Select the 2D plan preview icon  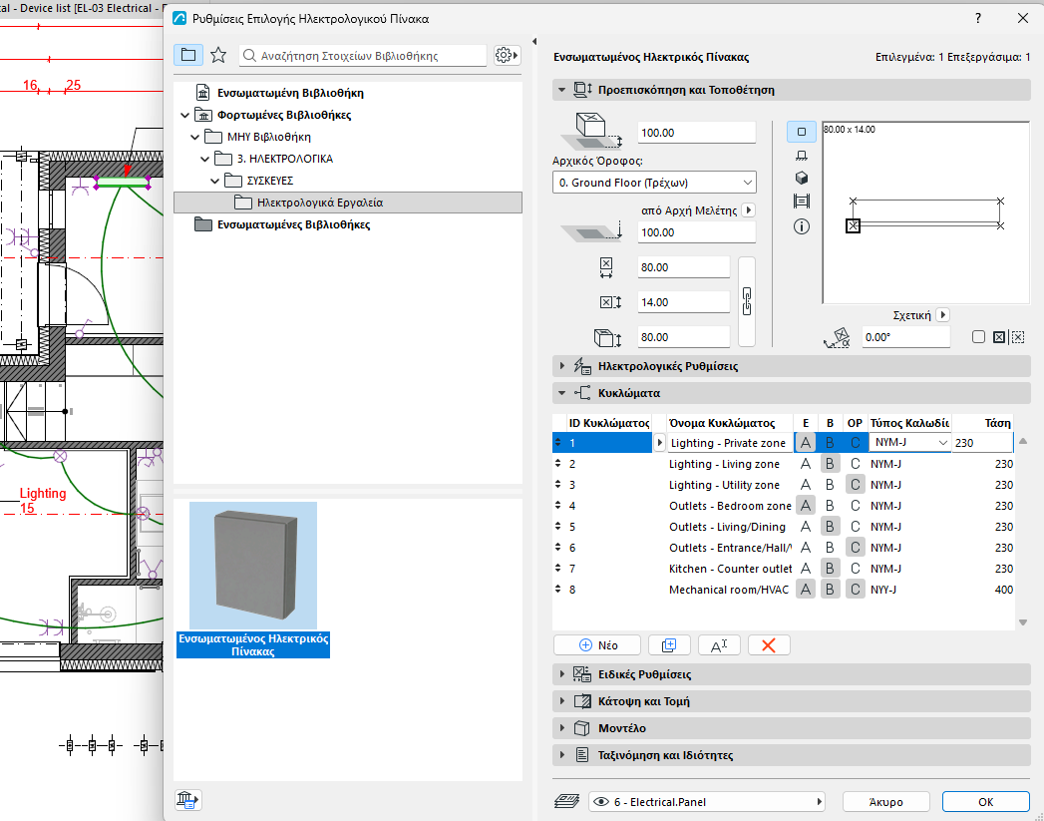[802, 132]
